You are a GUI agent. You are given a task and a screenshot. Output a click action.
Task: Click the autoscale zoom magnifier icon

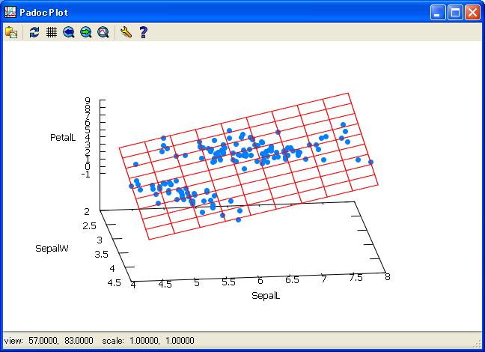click(x=103, y=32)
